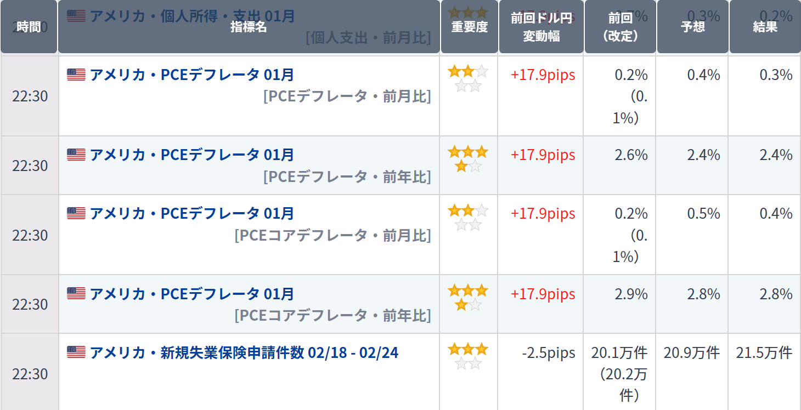Screen dimensions: 801x410
Task: Click the US flag in PCEコアデフレータ 前年比 row
Action: pyautogui.click(x=76, y=294)
